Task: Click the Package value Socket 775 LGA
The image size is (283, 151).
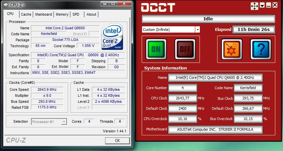Action: (65, 40)
